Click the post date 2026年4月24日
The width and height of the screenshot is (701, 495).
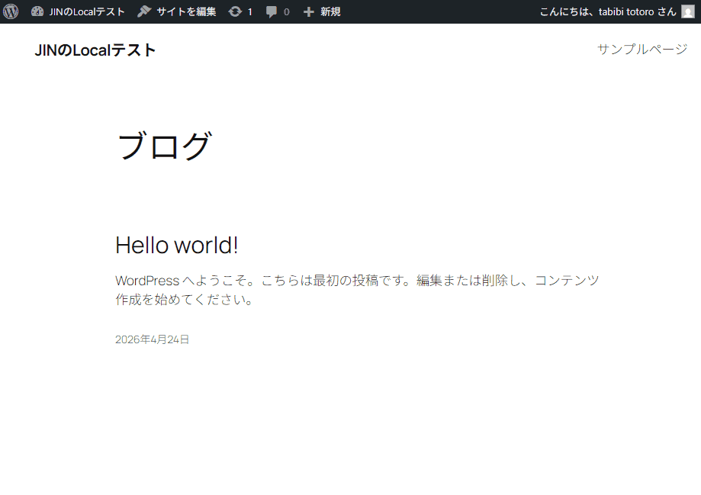152,339
